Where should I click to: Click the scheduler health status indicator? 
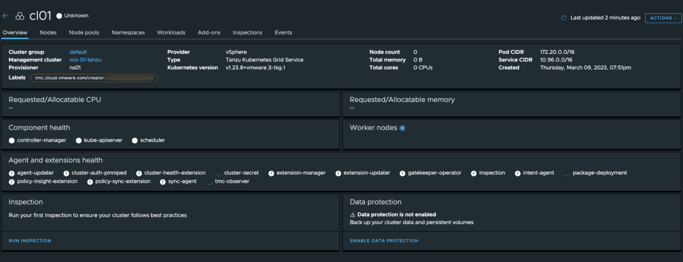coord(135,140)
